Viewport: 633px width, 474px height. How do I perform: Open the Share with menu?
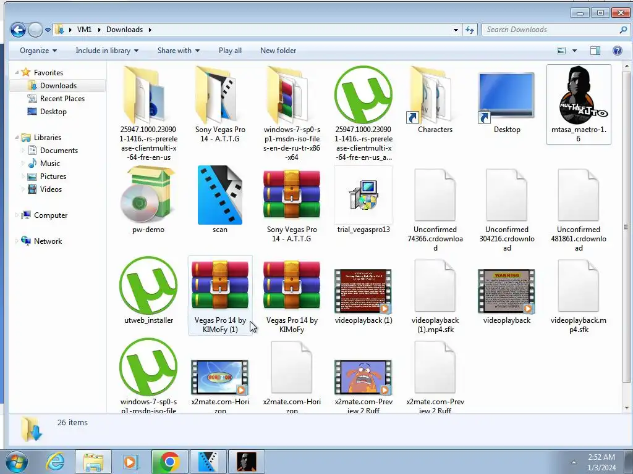tap(179, 51)
